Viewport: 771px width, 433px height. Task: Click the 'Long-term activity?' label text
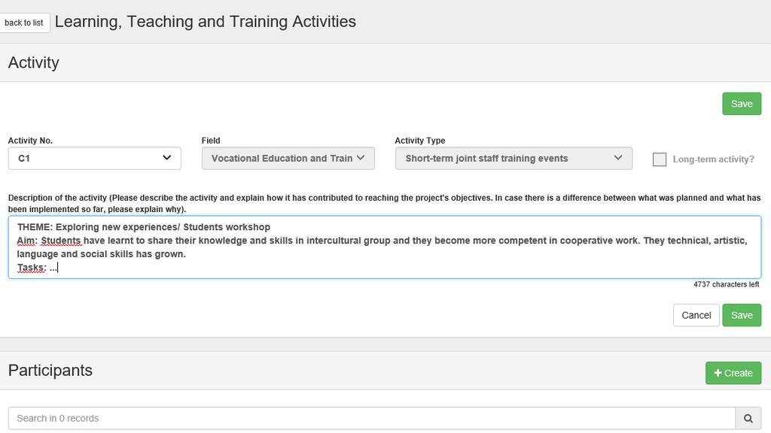[713, 159]
